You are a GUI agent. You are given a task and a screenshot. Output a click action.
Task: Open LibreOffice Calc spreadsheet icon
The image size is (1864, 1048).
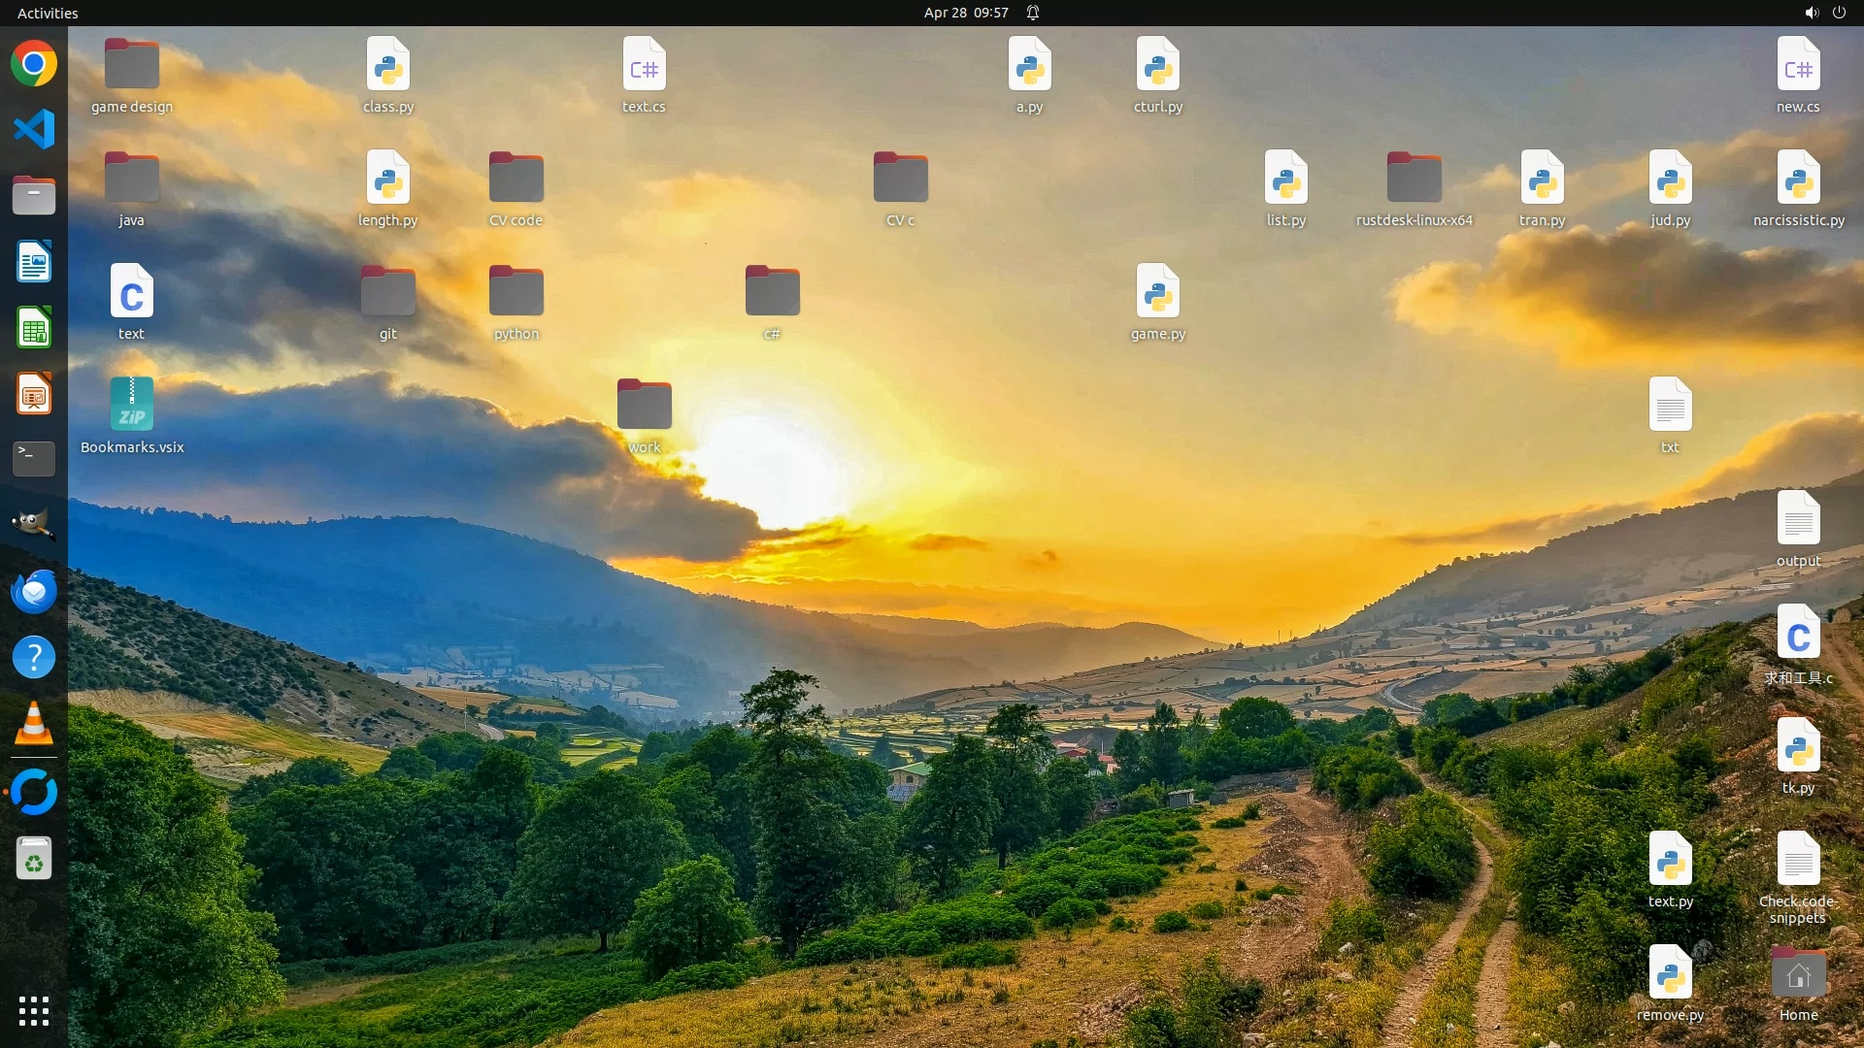(34, 328)
